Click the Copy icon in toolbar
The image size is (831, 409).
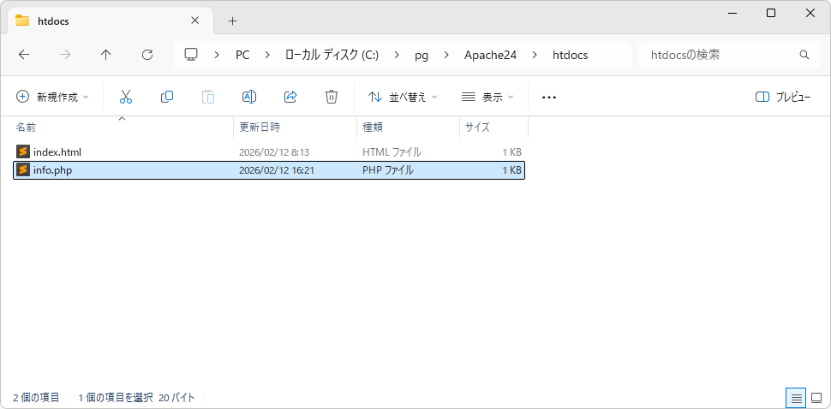[167, 97]
